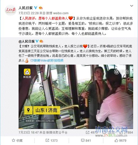Viewport: 138px width, 145px height.
Task: Click the camera icon overlay on video
Action: [117, 72]
